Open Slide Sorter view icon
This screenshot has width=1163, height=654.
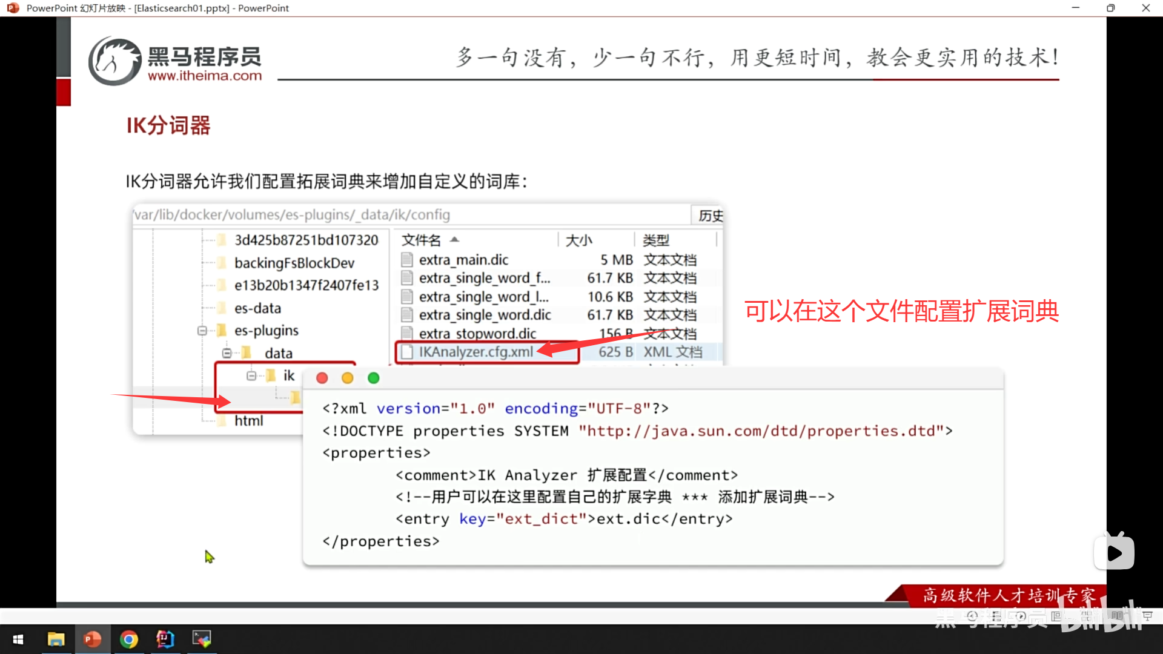pos(1087,616)
